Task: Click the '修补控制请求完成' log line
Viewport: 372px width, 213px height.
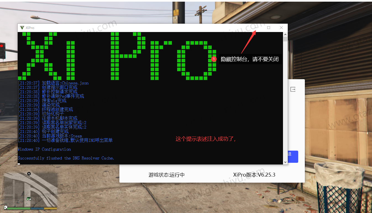Action: 48,92
